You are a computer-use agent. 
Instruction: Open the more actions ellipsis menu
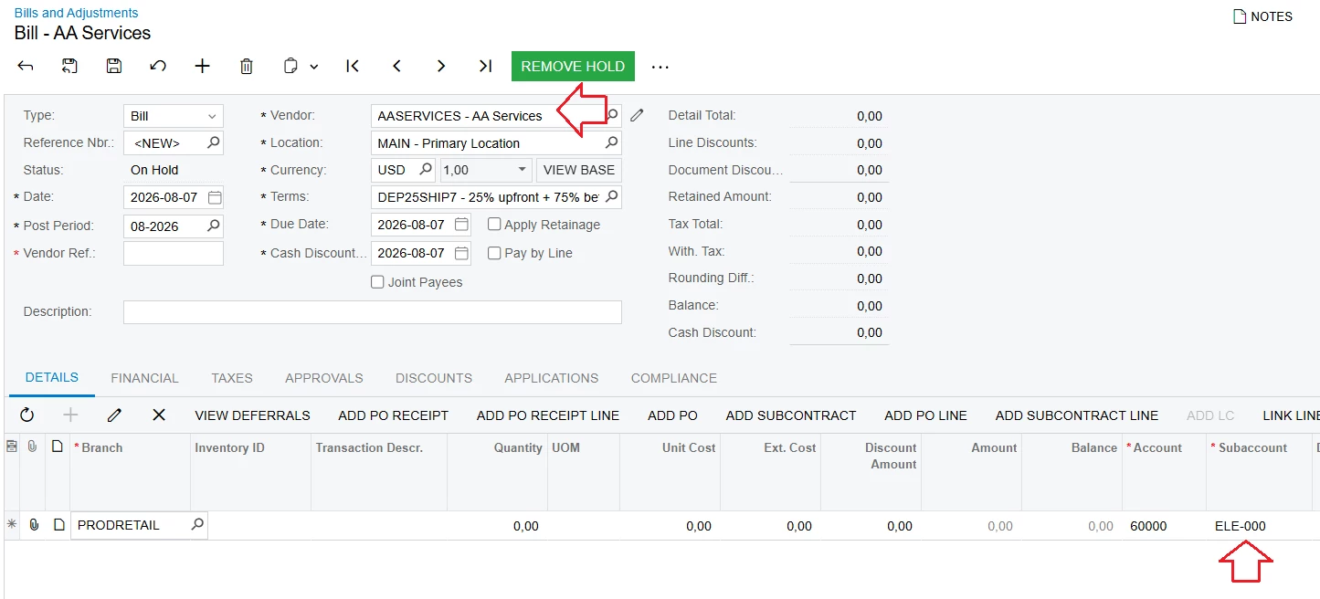click(660, 67)
